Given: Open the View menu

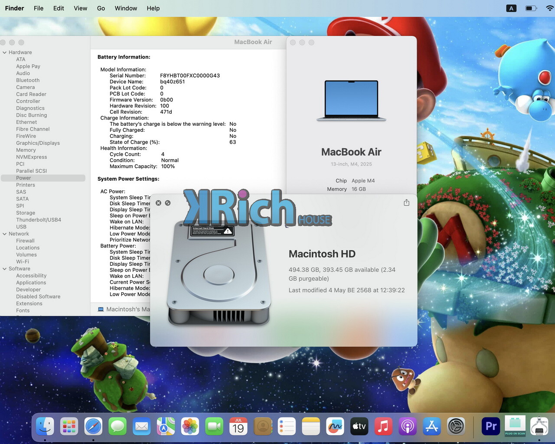Looking at the screenshot, I should click(x=80, y=8).
